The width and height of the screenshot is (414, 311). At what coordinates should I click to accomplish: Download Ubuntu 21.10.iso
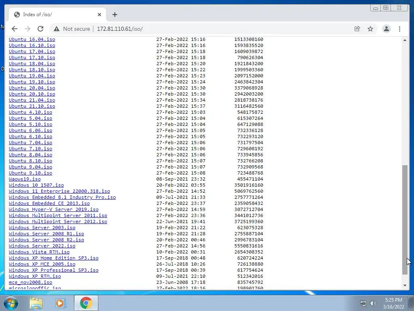(32, 107)
